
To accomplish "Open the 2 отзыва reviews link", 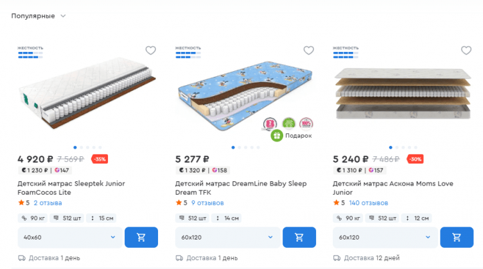I will coord(48,203).
